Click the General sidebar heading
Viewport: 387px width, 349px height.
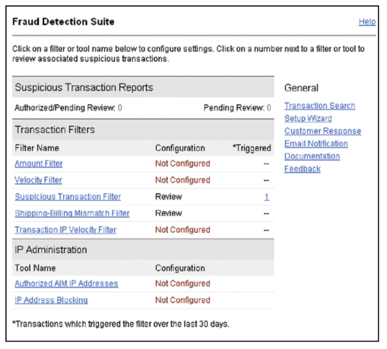(x=301, y=88)
